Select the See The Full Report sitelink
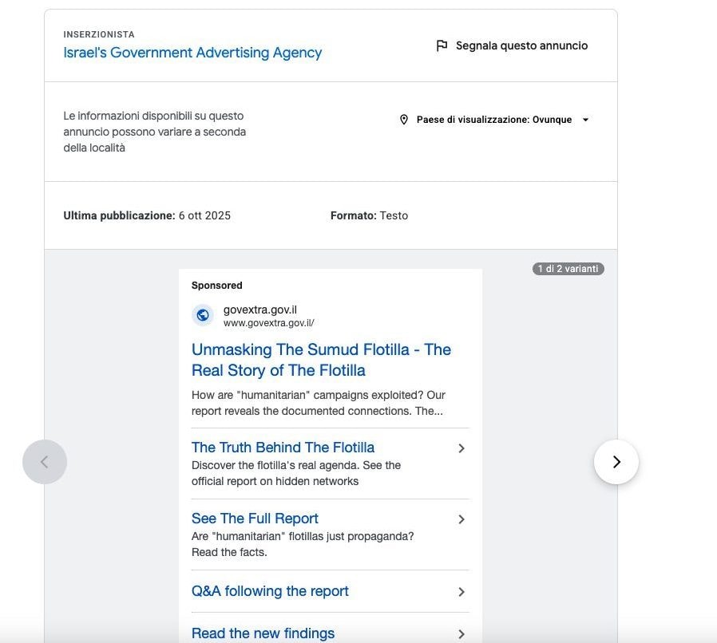This screenshot has width=717, height=643. (x=255, y=519)
